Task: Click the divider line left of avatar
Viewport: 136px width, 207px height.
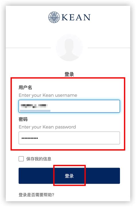Action: pos(28,48)
